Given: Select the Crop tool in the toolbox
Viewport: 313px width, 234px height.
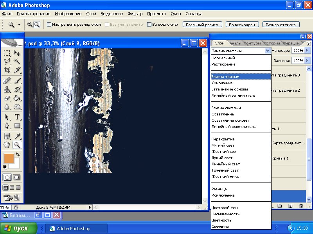Looking at the screenshot, I should click(7, 71).
